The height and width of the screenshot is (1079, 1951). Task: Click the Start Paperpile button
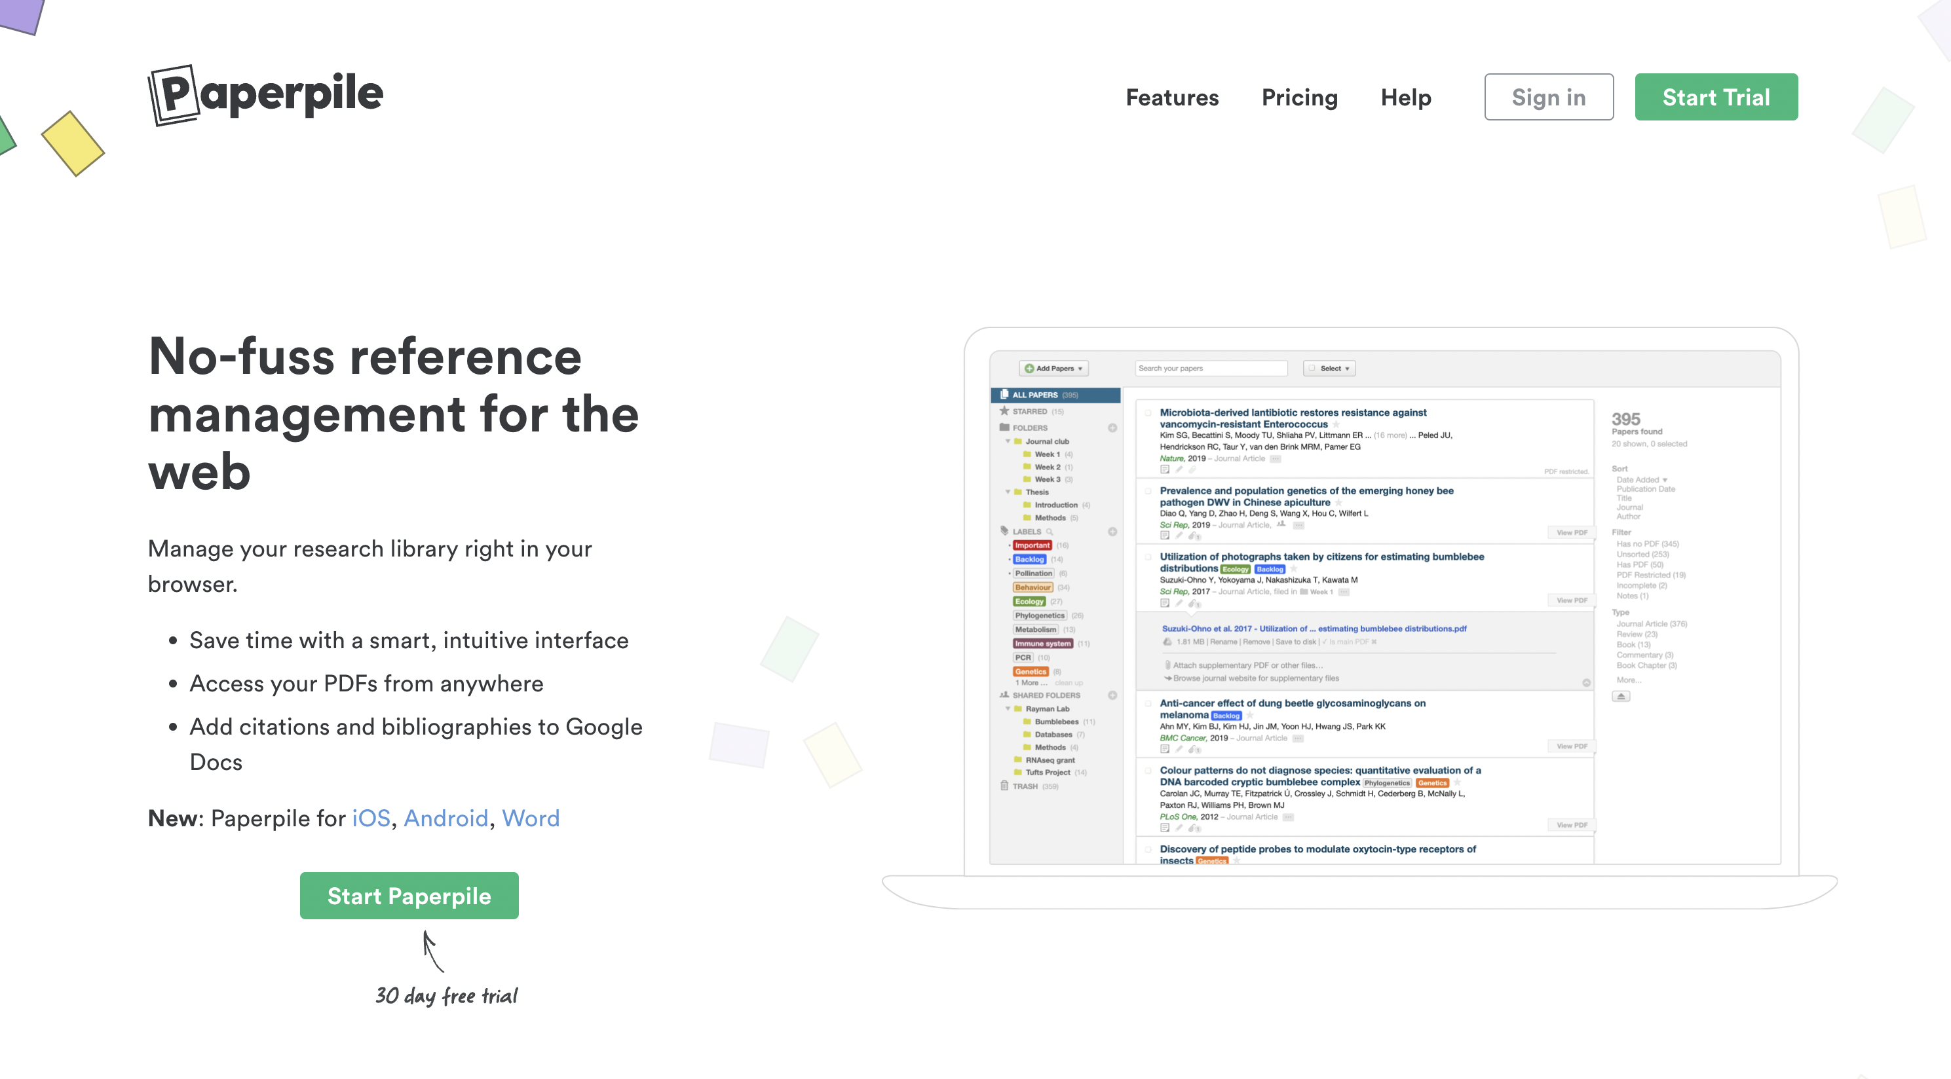point(409,896)
